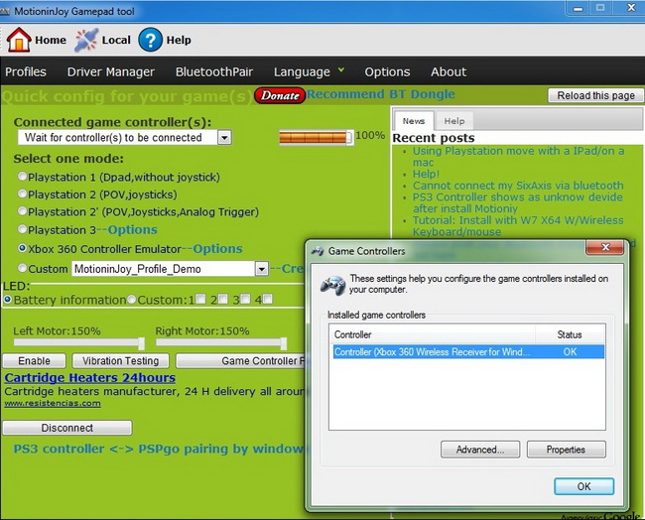The height and width of the screenshot is (520, 645).
Task: Expand the connected game controller dropdown
Action: (x=224, y=138)
